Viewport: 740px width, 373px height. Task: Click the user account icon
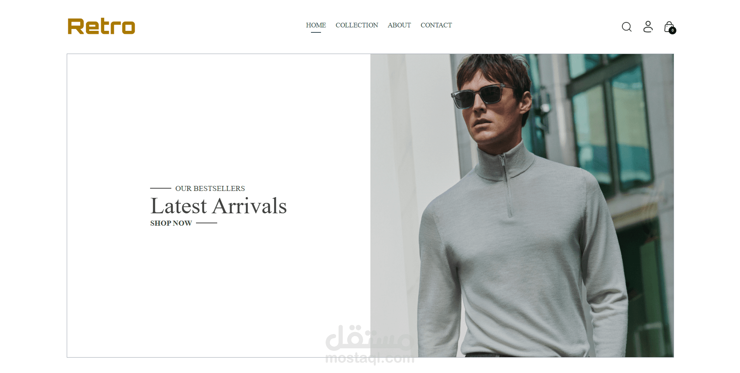(x=648, y=27)
